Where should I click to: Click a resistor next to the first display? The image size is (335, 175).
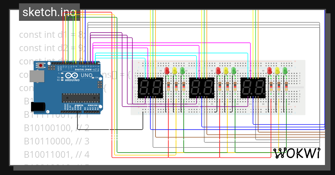point(169,86)
